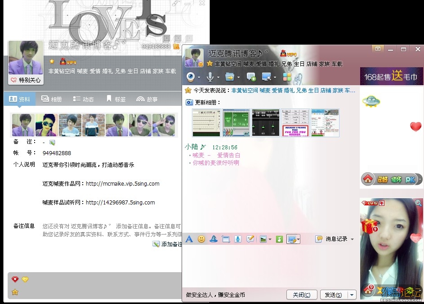Click the VIP1 badge in the profile window

(68, 62)
